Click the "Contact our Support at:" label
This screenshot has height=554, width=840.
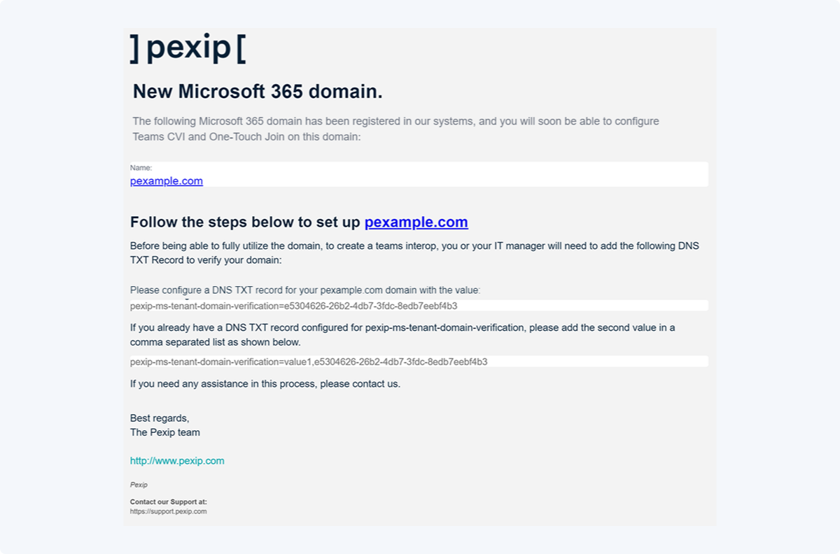(x=169, y=502)
